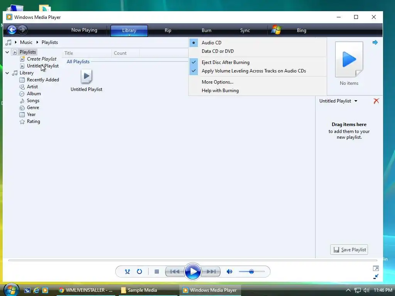Viewport: 395px width, 296px height.
Task: Click the Stop button
Action: (157, 272)
